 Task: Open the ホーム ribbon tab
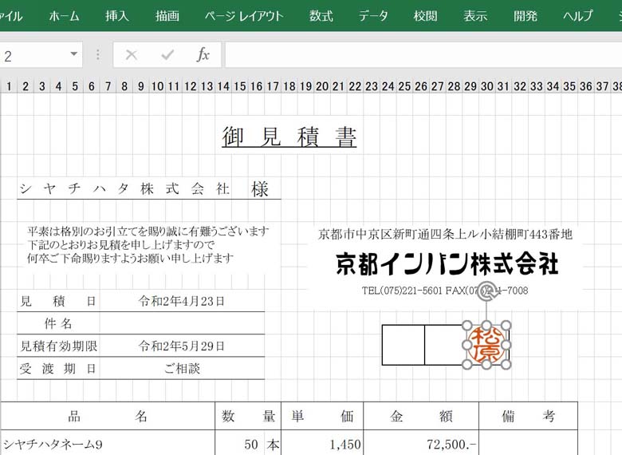click(65, 16)
